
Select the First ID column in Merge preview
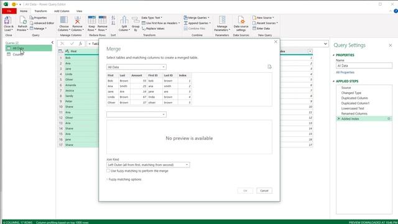[155, 75]
